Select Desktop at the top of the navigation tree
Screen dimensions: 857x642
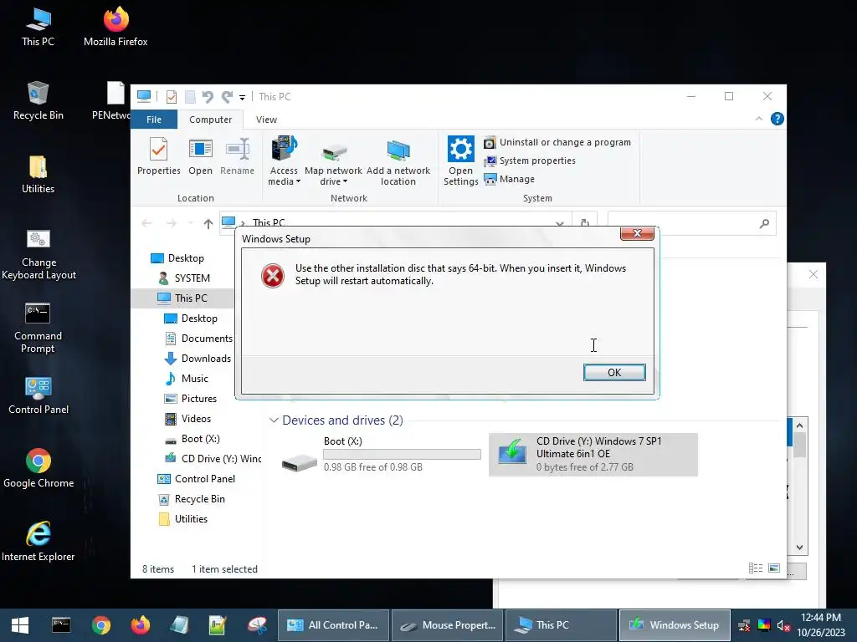coord(177,258)
